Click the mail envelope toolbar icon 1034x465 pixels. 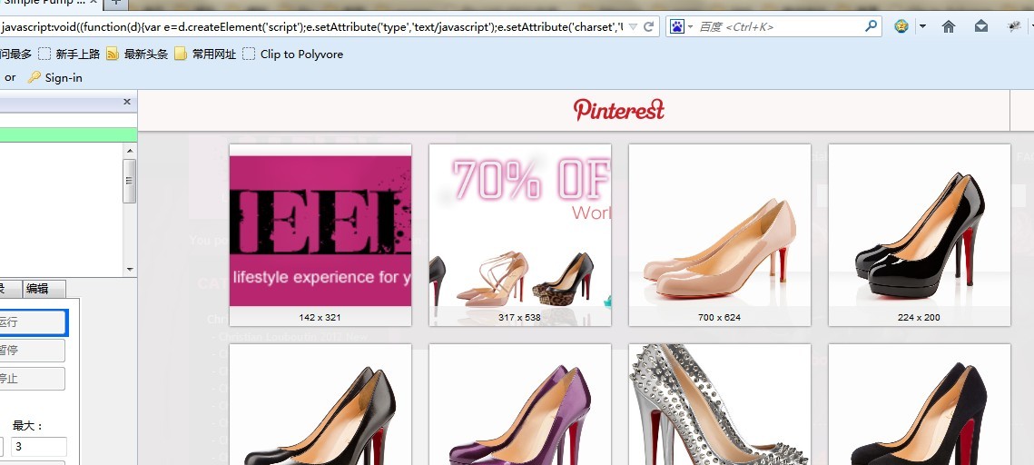[981, 26]
